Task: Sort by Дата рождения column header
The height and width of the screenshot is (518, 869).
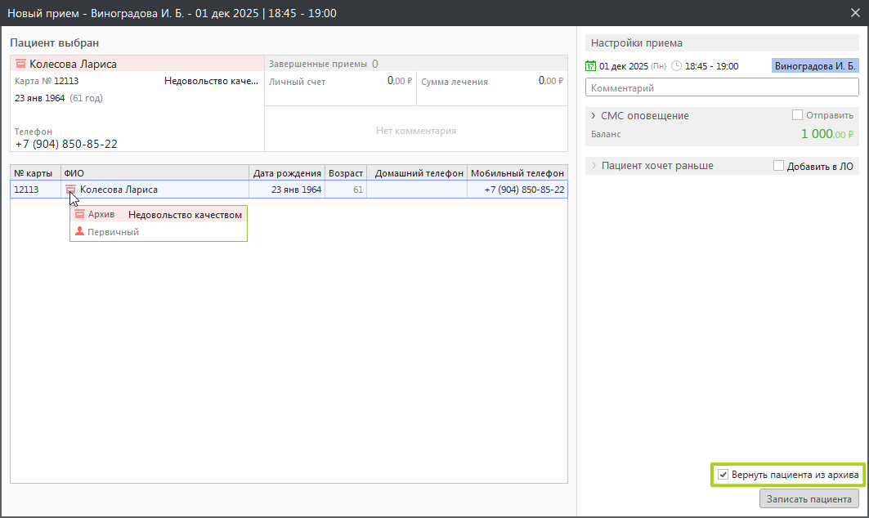Action: [x=286, y=173]
